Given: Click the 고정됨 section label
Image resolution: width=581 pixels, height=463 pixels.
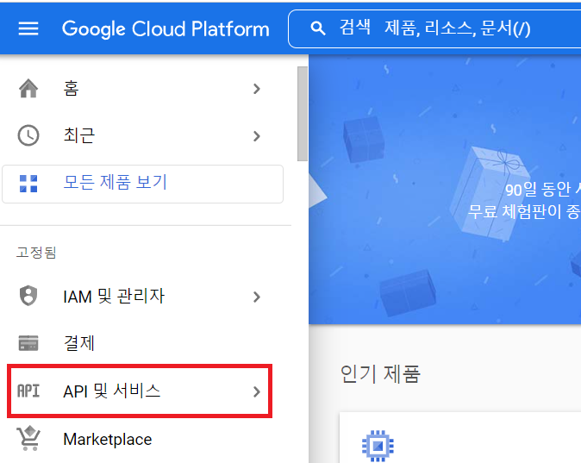Looking at the screenshot, I should 36,253.
